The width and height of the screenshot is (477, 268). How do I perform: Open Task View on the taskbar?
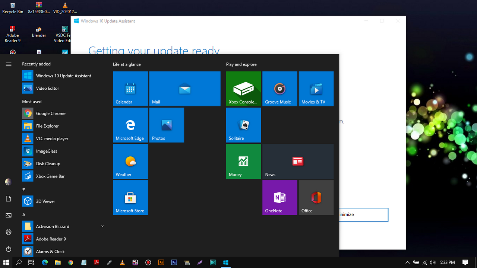coord(31,262)
